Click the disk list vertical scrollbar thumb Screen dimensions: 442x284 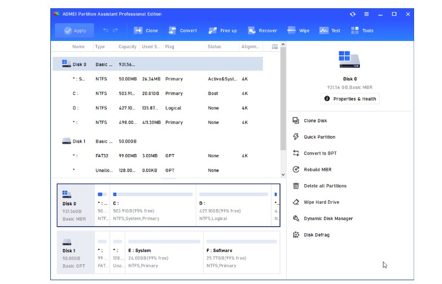[283, 98]
